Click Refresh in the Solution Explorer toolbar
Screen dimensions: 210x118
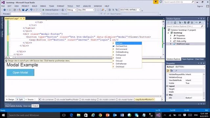click(185, 23)
